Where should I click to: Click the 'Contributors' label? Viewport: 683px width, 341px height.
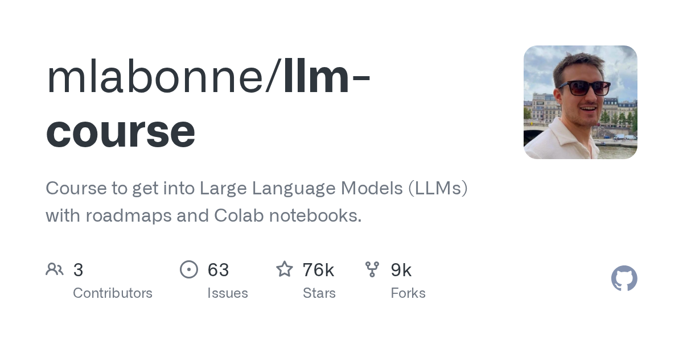[113, 293]
